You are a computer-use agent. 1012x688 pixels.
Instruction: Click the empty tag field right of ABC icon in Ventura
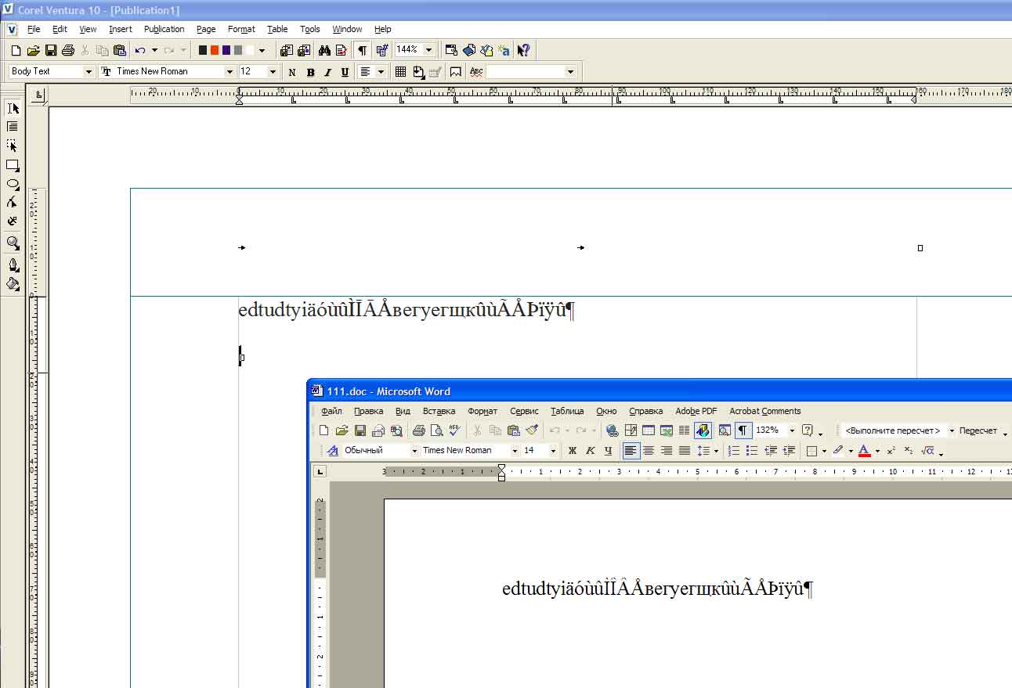click(526, 72)
